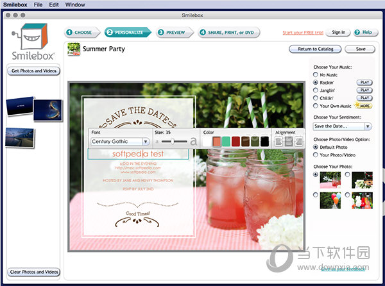385x286 pixels.
Task: Click the RSVP BY JULY 2ND text
Action: point(138,189)
